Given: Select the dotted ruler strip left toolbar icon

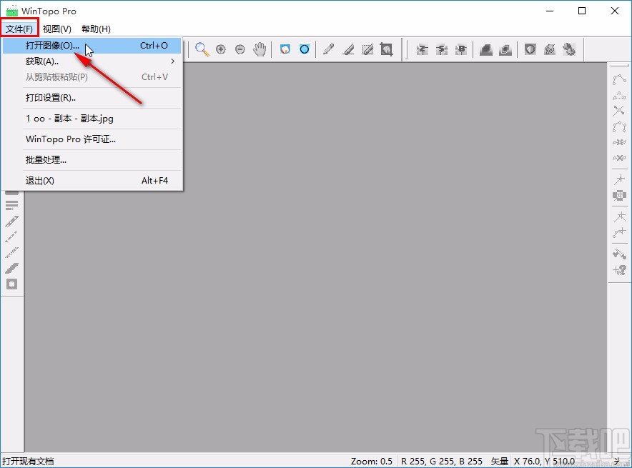Looking at the screenshot, I should click(11, 221).
